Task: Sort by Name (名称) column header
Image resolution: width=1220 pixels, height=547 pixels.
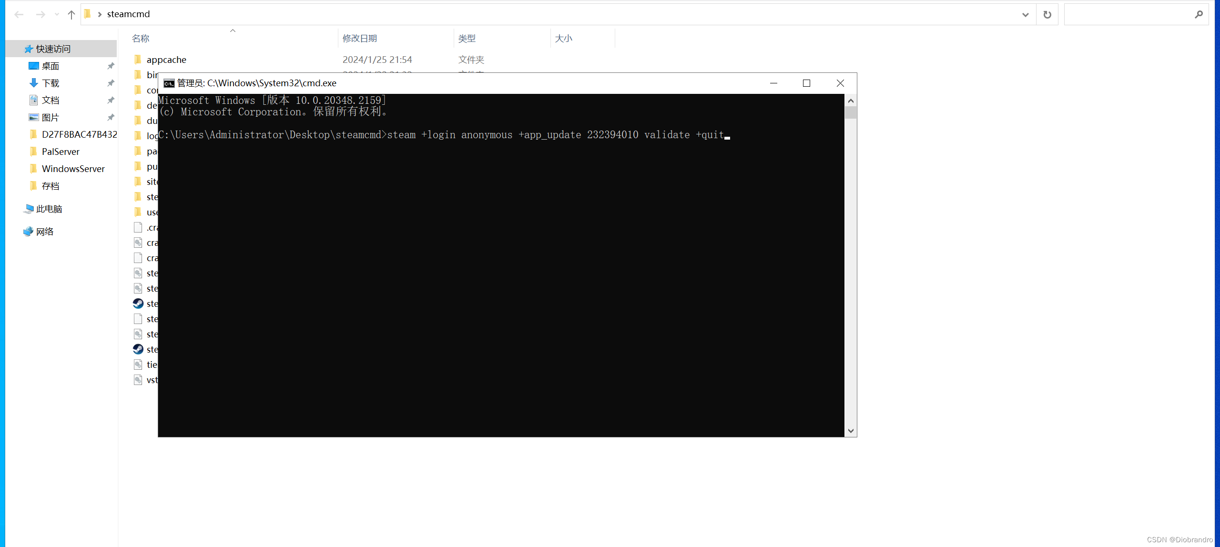Action: (141, 39)
